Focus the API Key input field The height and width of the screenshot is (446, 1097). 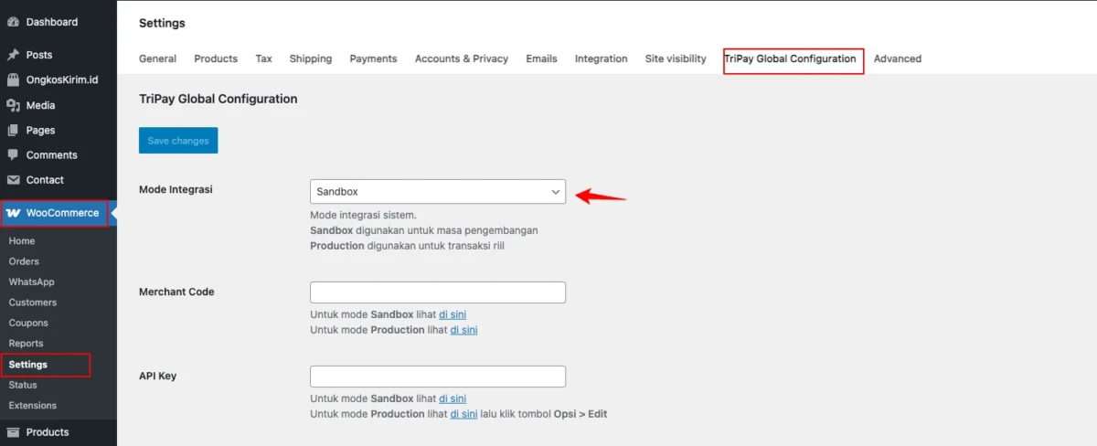438,377
